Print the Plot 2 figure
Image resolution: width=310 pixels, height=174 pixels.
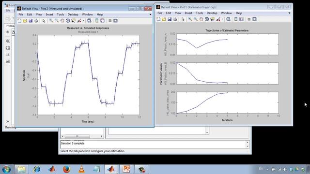click(36, 20)
